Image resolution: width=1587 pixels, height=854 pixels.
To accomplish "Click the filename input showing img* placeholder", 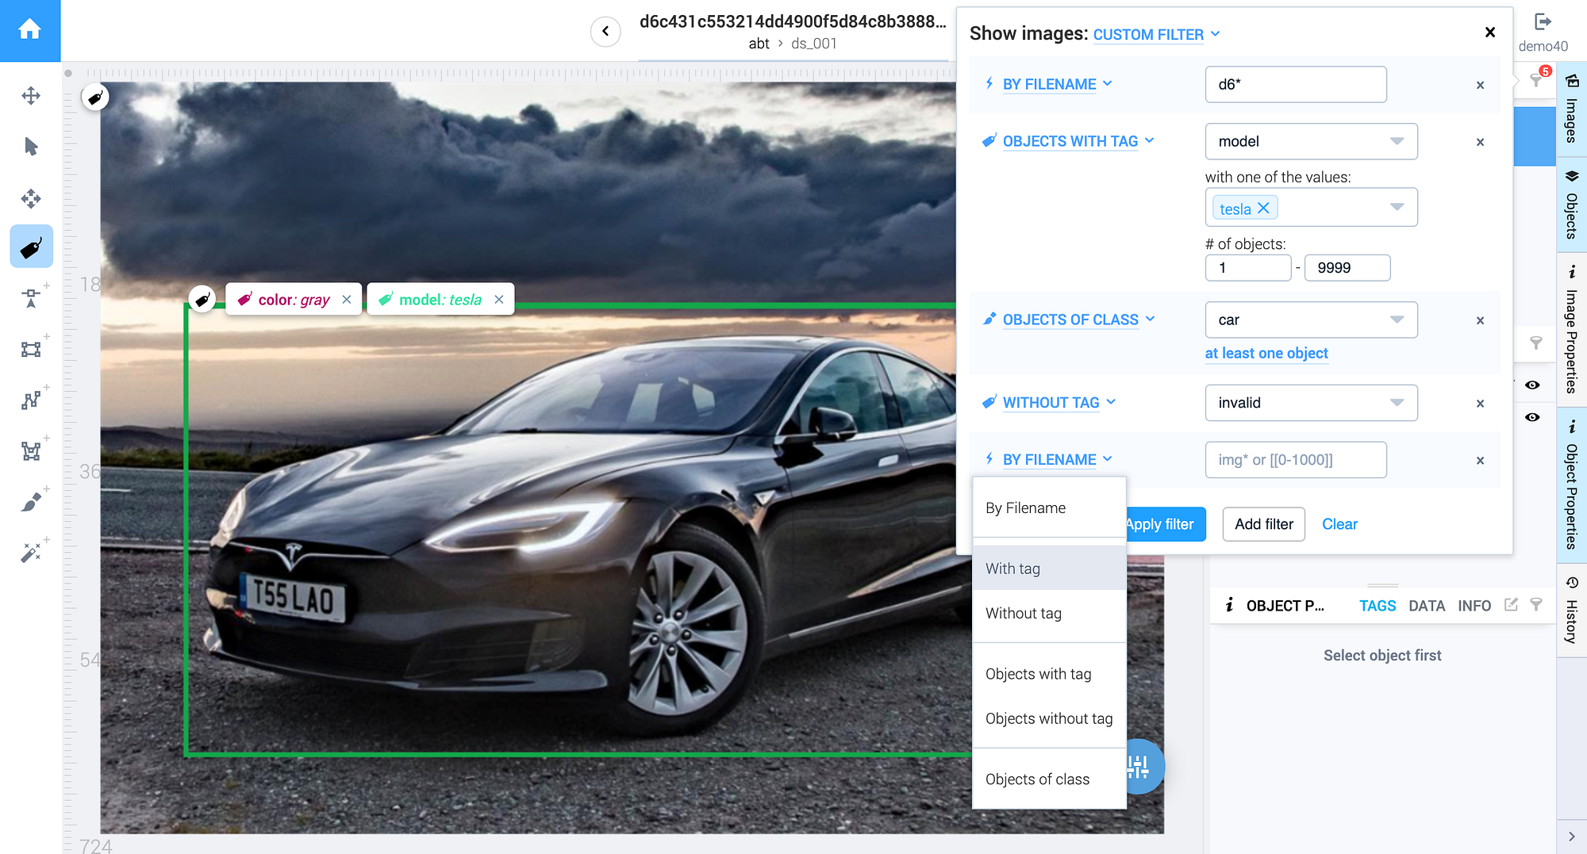I will coord(1295,459).
